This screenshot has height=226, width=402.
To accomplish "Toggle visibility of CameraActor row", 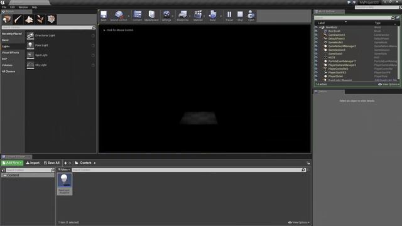I will coord(316,35).
